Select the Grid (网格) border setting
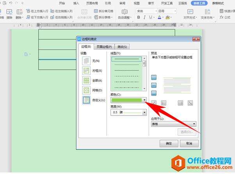Viewport: 235px width, 174px height. click(86, 90)
